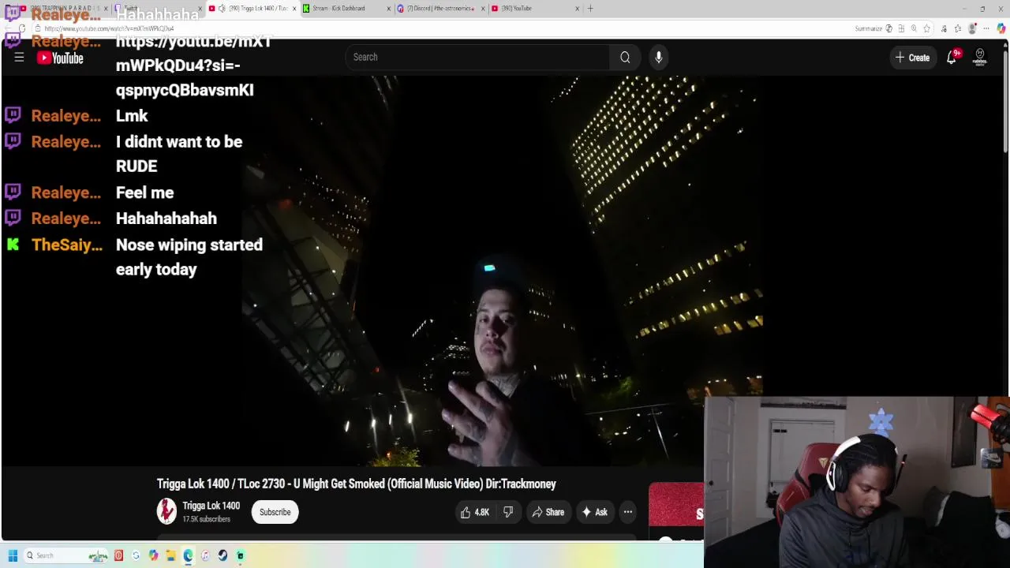
Task: Open the red Opera-style icon on taskbar
Action: click(x=118, y=555)
